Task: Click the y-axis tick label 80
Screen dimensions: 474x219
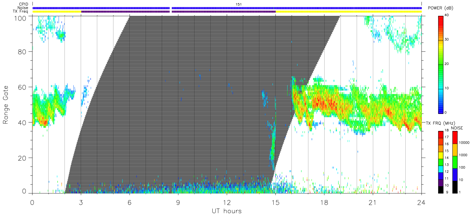Action: tap(22, 52)
